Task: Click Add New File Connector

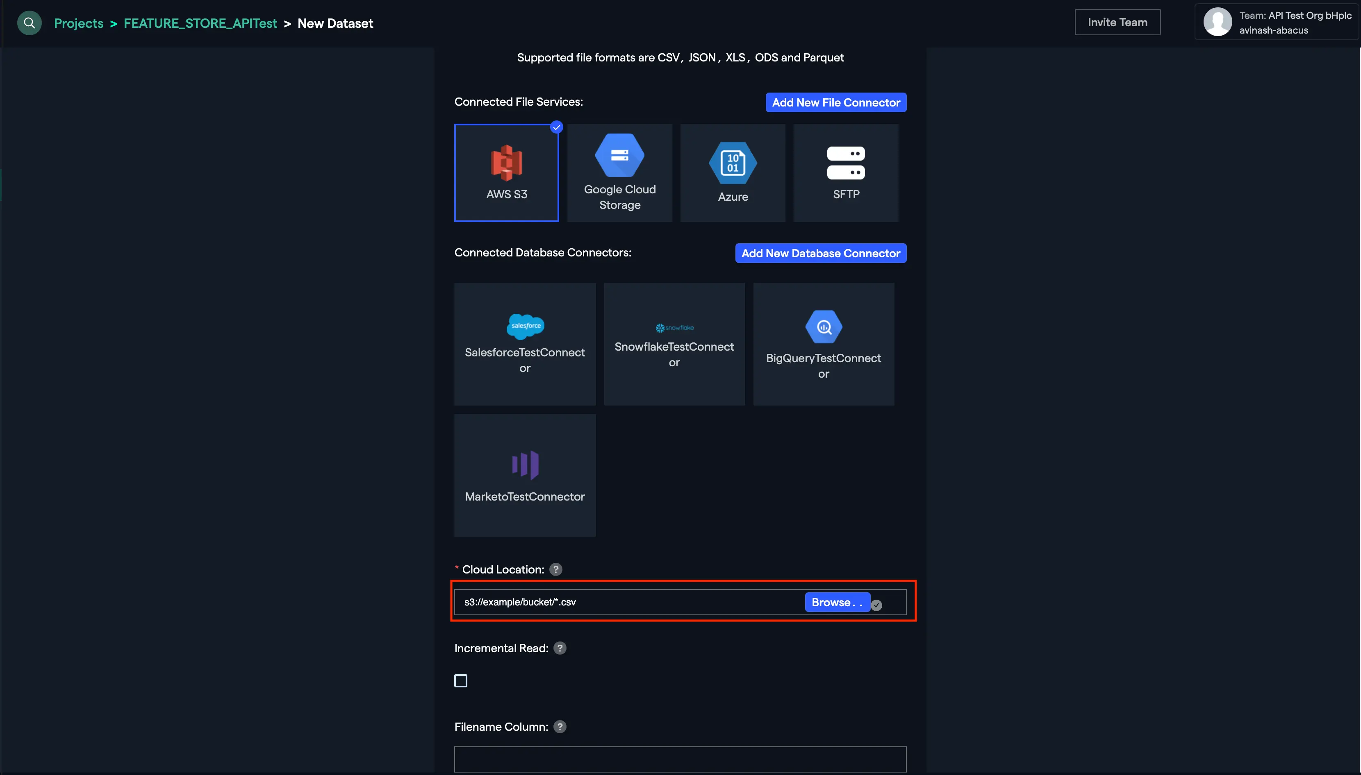Action: [x=836, y=103]
